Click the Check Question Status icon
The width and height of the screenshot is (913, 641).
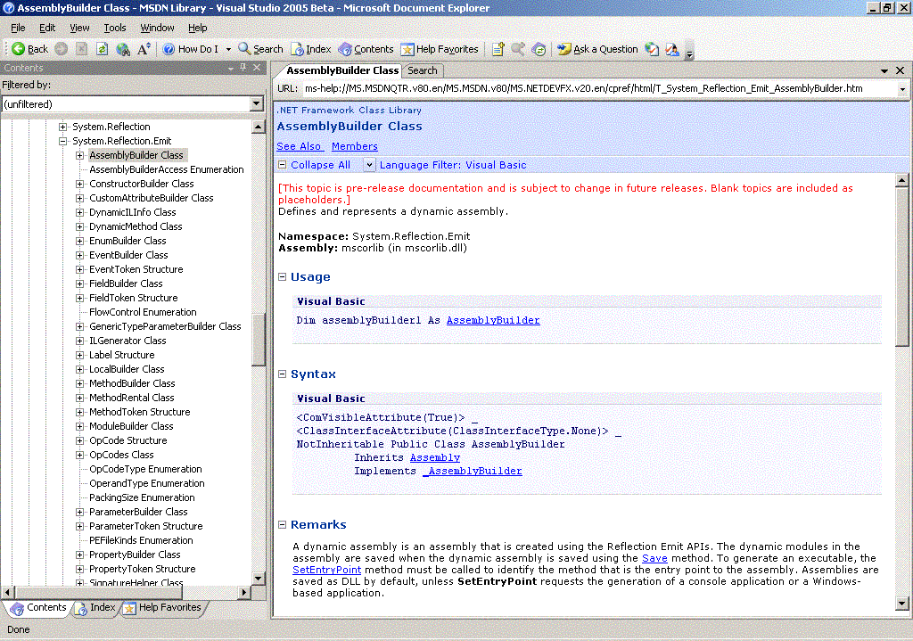pyautogui.click(x=652, y=49)
